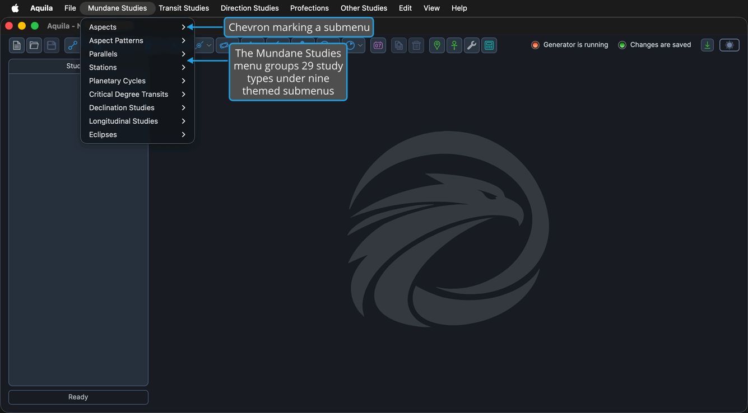The image size is (748, 413).
Task: Open the Transit Studies menu
Action: (184, 8)
